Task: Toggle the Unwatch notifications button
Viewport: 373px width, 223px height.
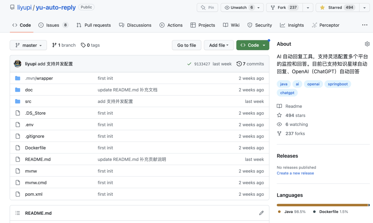Action: [239, 8]
